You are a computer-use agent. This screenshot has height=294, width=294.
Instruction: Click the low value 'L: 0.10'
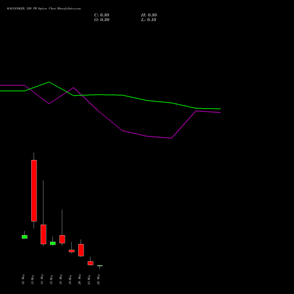(149, 20)
